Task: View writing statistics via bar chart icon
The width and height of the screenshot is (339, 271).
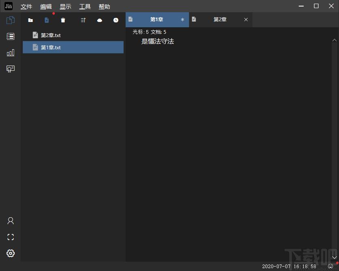Action: 10,52
